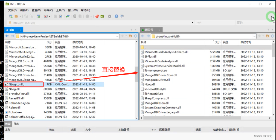276x140 pixels.
Task: Click the sftp host address field
Action: click(100, 23)
